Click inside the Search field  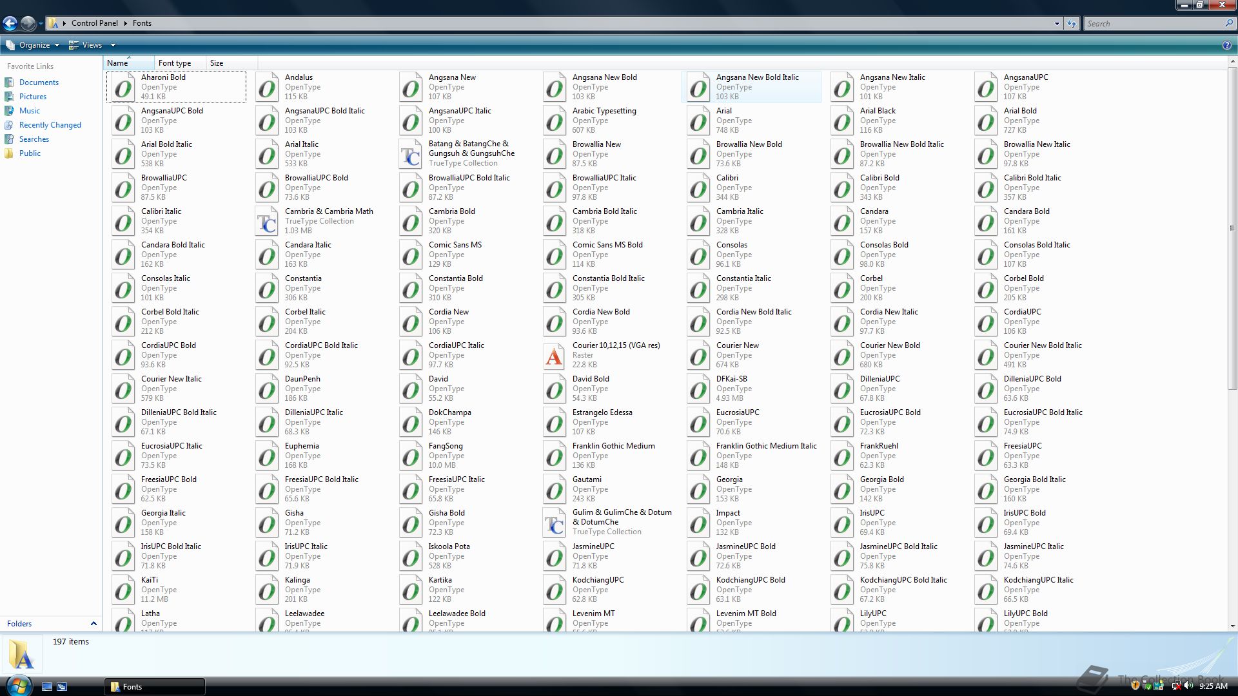click(1153, 23)
